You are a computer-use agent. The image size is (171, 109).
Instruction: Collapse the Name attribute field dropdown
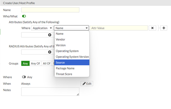[72, 28]
